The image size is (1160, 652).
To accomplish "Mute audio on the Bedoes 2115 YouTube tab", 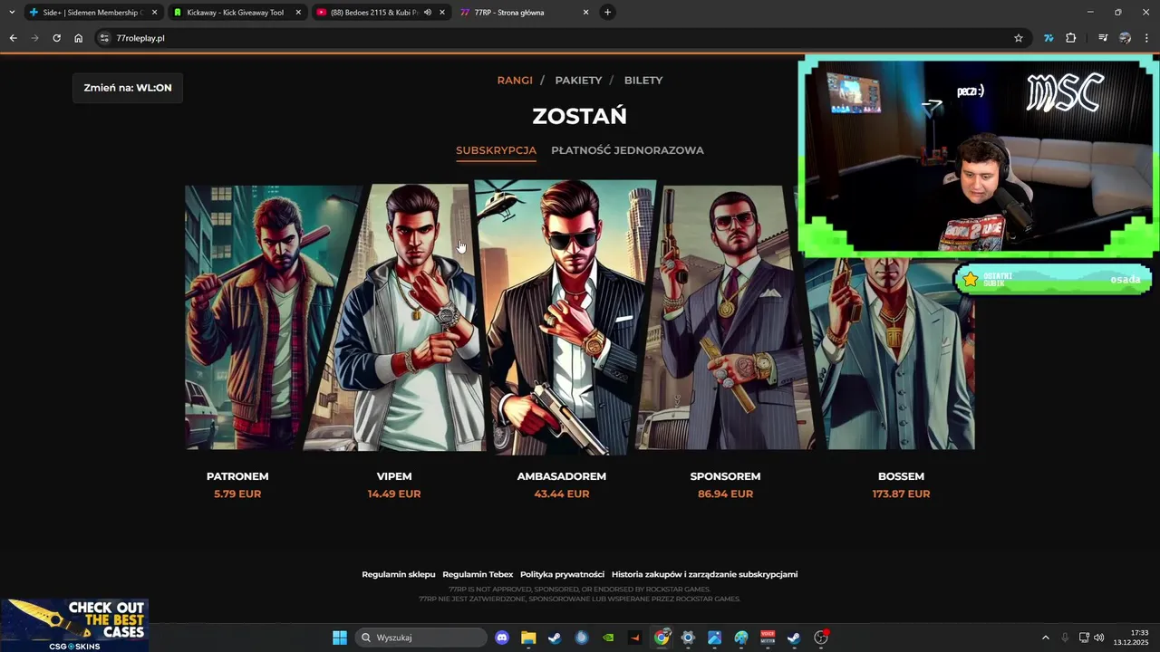I will click(x=428, y=13).
